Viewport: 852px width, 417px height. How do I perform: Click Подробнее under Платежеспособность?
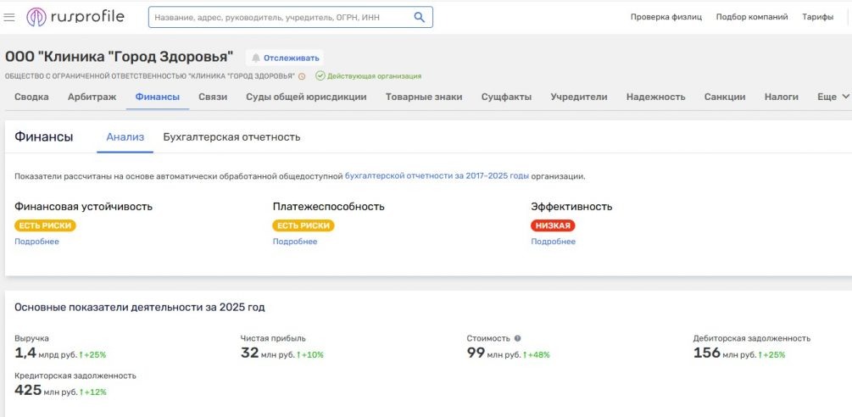pos(295,242)
